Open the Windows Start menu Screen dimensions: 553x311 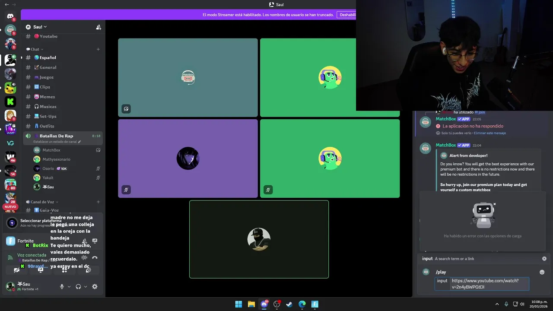pos(238,304)
